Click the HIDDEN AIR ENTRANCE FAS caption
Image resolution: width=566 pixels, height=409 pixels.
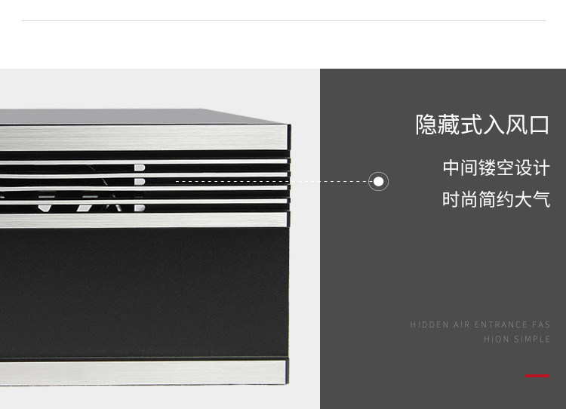[480, 324]
